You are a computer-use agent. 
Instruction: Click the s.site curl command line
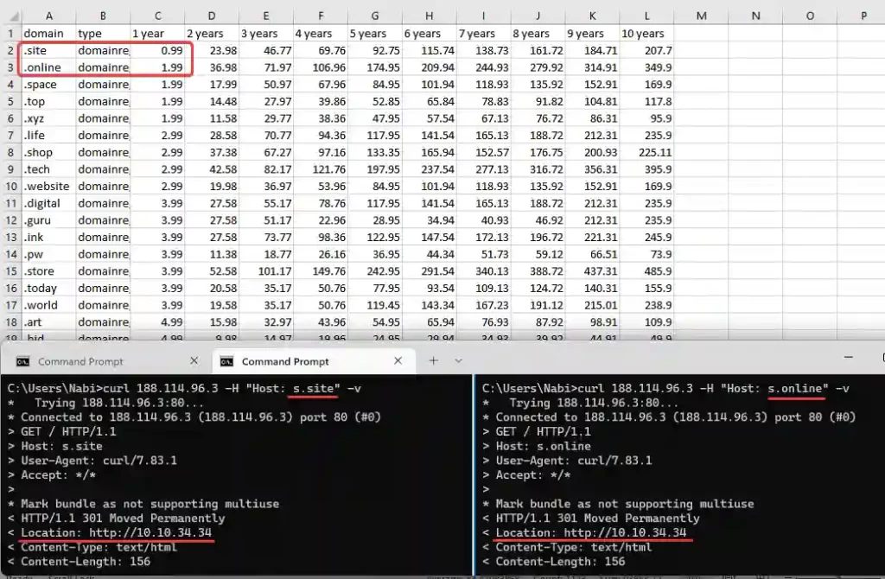(184, 388)
